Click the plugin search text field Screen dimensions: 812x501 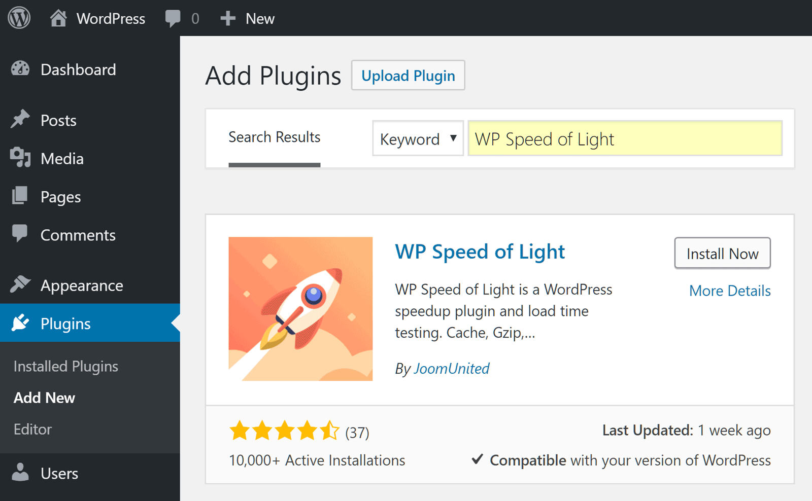pos(624,138)
